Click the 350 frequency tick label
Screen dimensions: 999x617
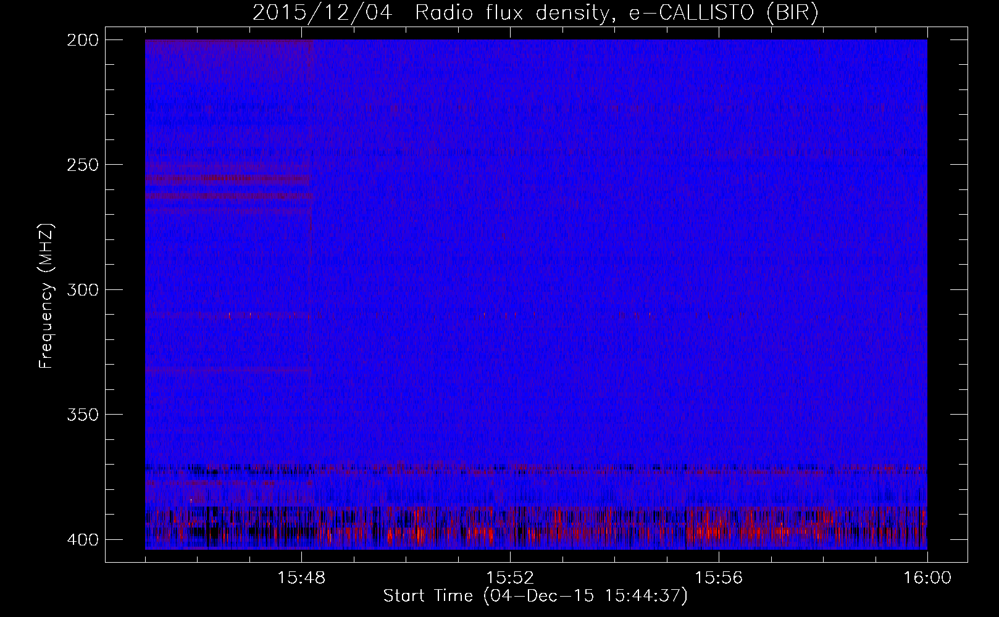pos(82,415)
